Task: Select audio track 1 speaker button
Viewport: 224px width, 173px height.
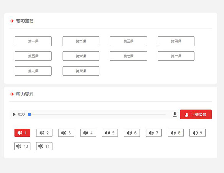Action: tap(22, 133)
